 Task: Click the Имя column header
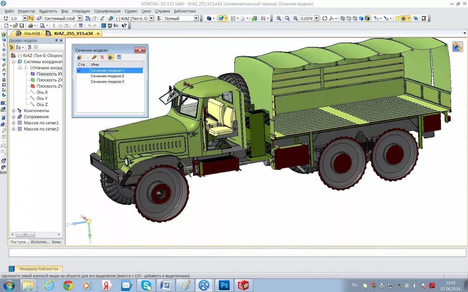(116, 65)
